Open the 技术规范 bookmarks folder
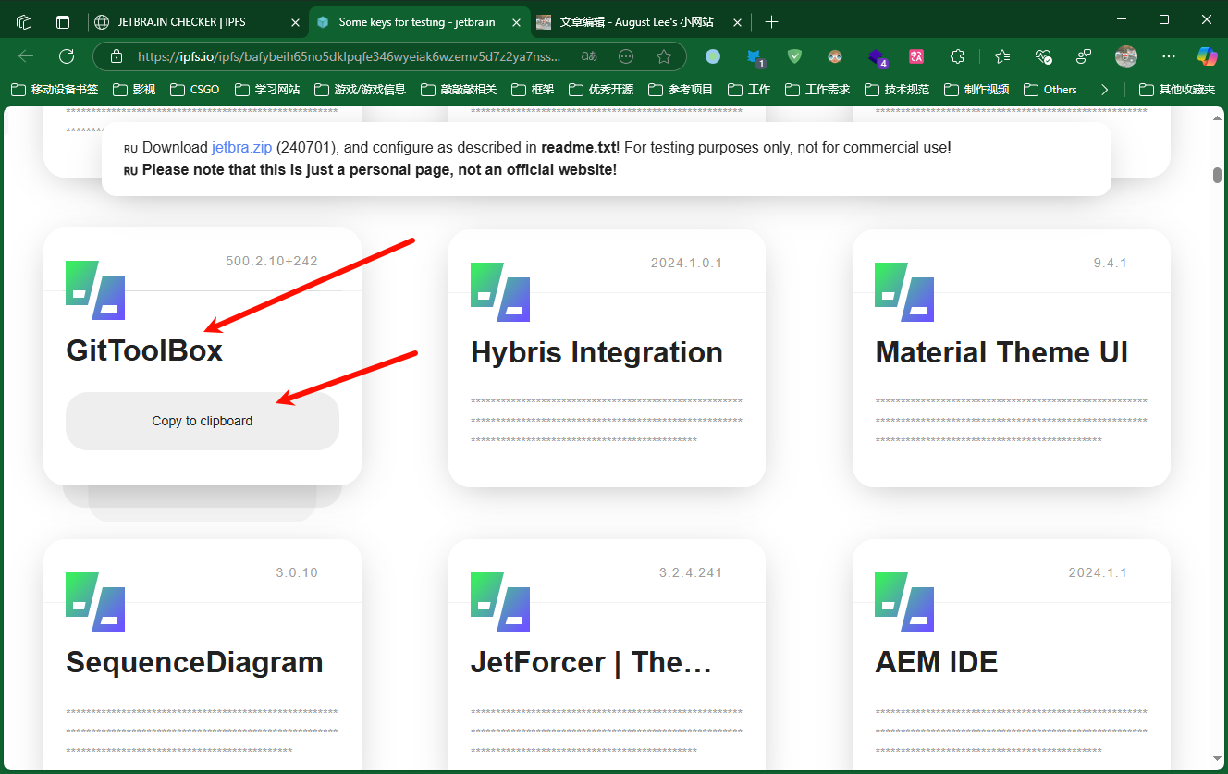 tap(898, 90)
